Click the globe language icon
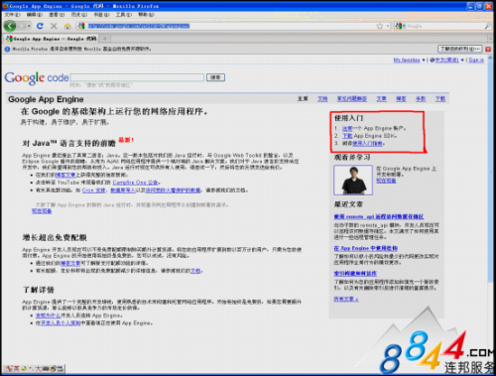 432,60
